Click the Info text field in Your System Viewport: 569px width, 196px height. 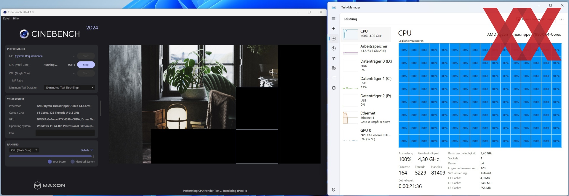point(65,133)
